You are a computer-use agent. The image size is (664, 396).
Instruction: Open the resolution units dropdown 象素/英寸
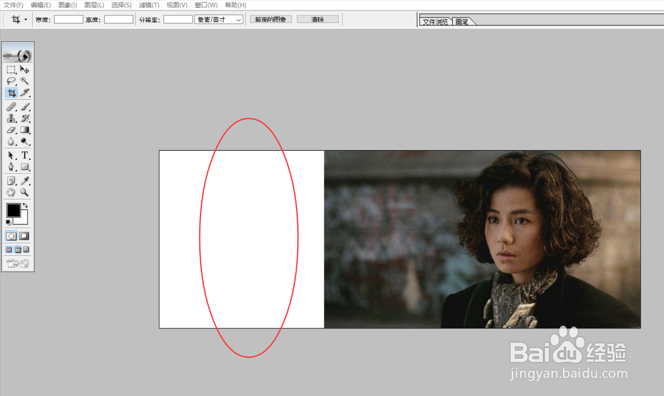219,20
